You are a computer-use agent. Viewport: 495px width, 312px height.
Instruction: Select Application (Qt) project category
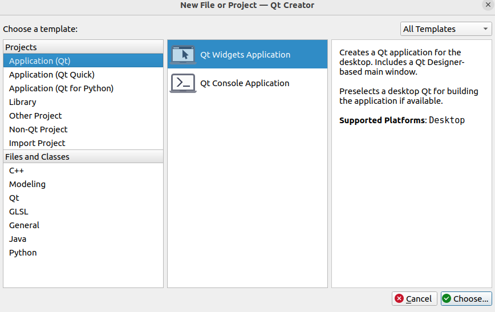(40, 61)
